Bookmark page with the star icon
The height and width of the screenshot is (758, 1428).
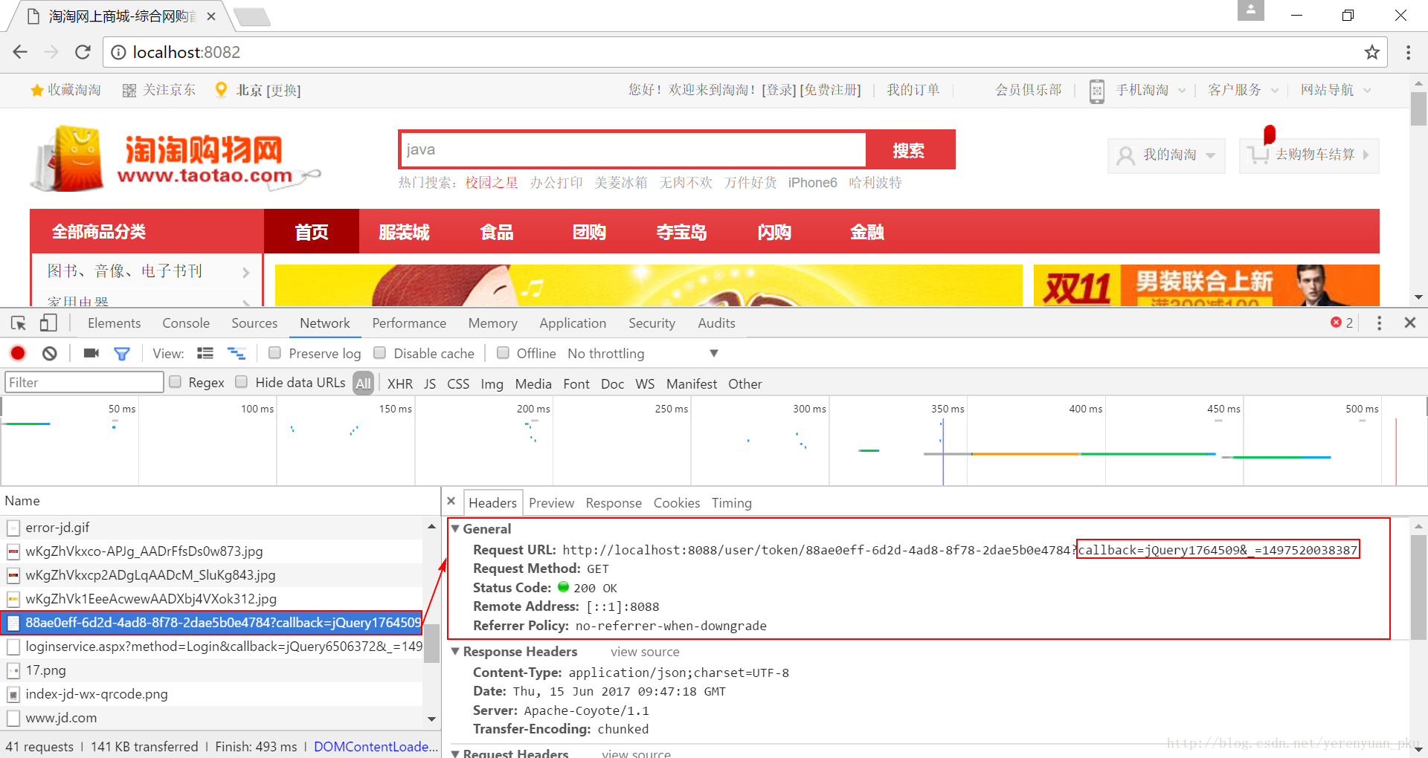pos(1371,52)
